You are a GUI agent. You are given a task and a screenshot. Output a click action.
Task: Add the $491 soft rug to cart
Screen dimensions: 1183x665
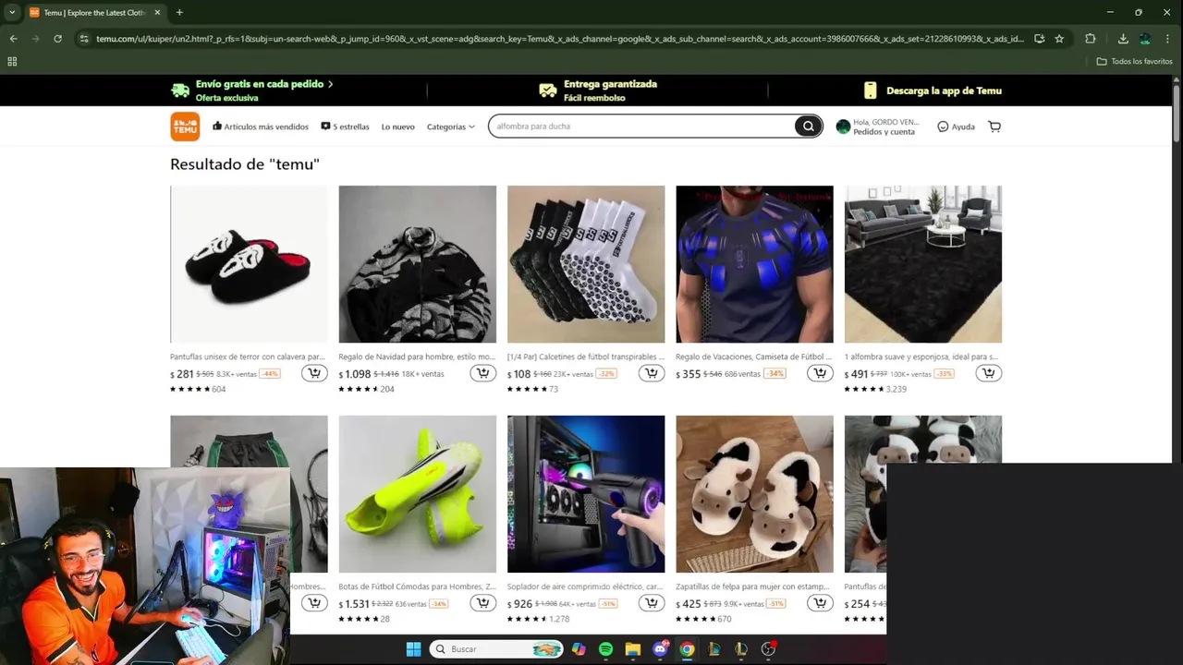pos(989,373)
